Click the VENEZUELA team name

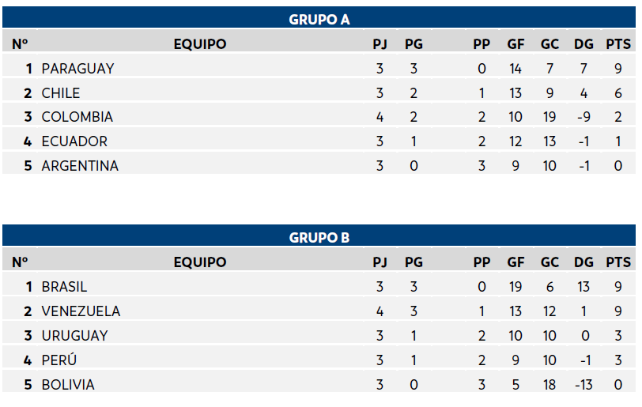(81, 311)
